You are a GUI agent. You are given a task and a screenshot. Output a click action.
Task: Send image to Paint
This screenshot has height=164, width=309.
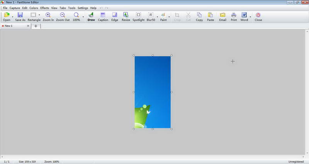(x=163, y=17)
